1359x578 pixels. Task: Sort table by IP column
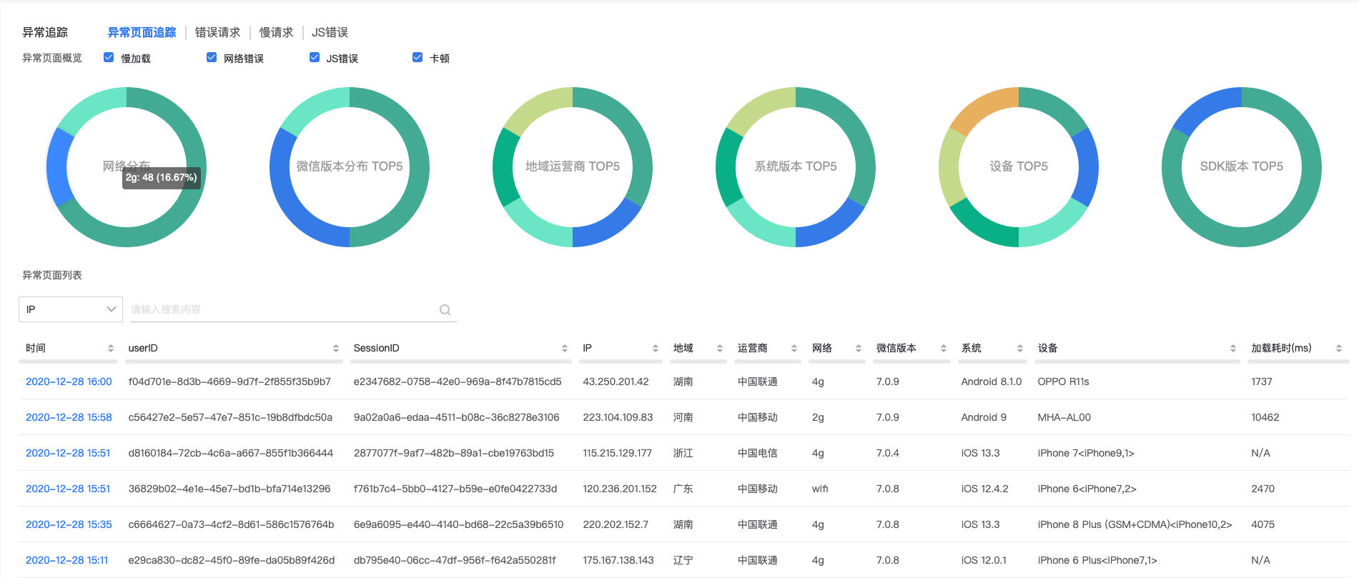point(655,348)
